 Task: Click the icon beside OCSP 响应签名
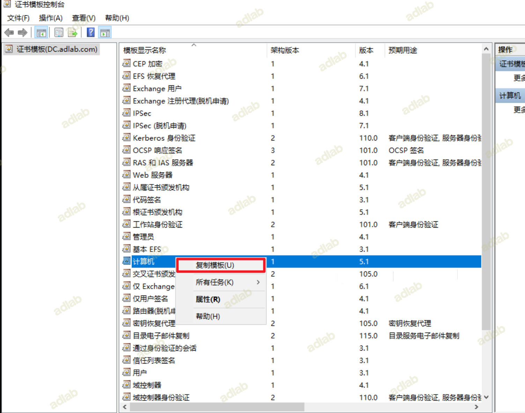click(x=126, y=150)
